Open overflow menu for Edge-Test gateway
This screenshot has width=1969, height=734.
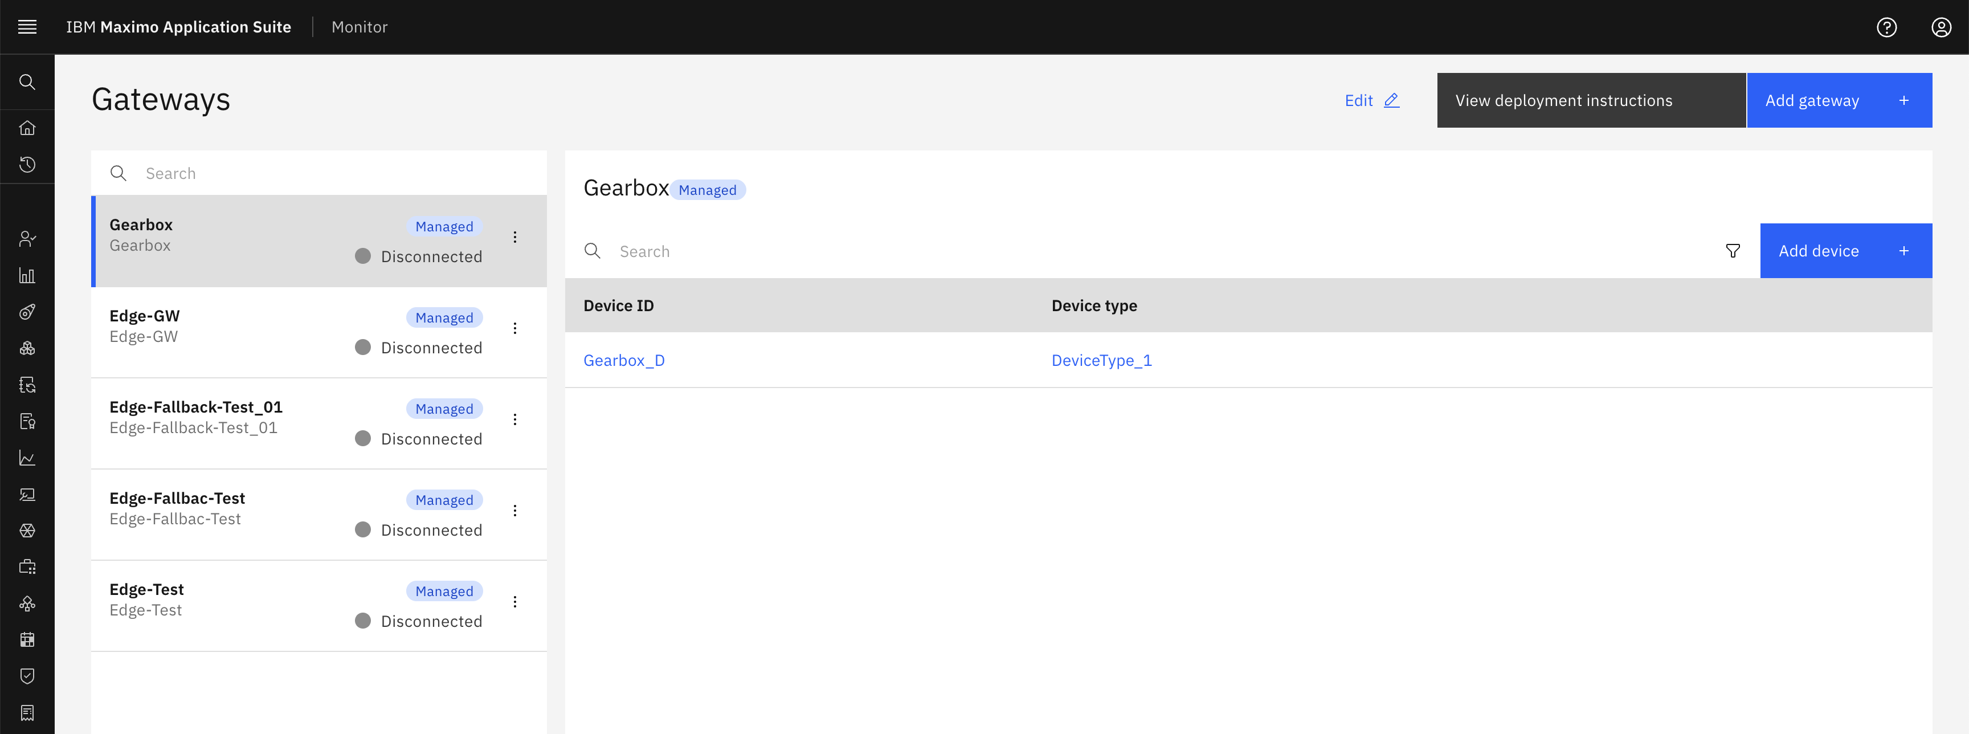click(x=514, y=602)
